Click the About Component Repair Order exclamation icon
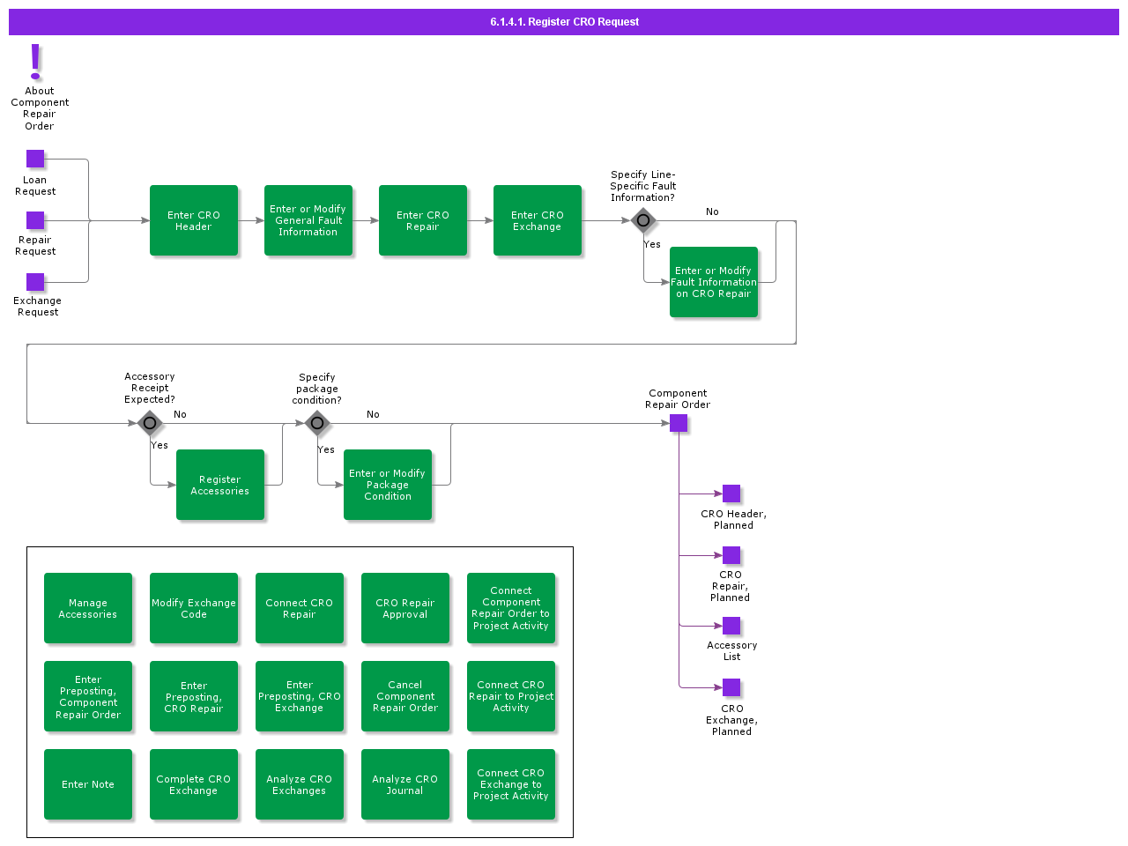The image size is (1128, 846). point(35,62)
